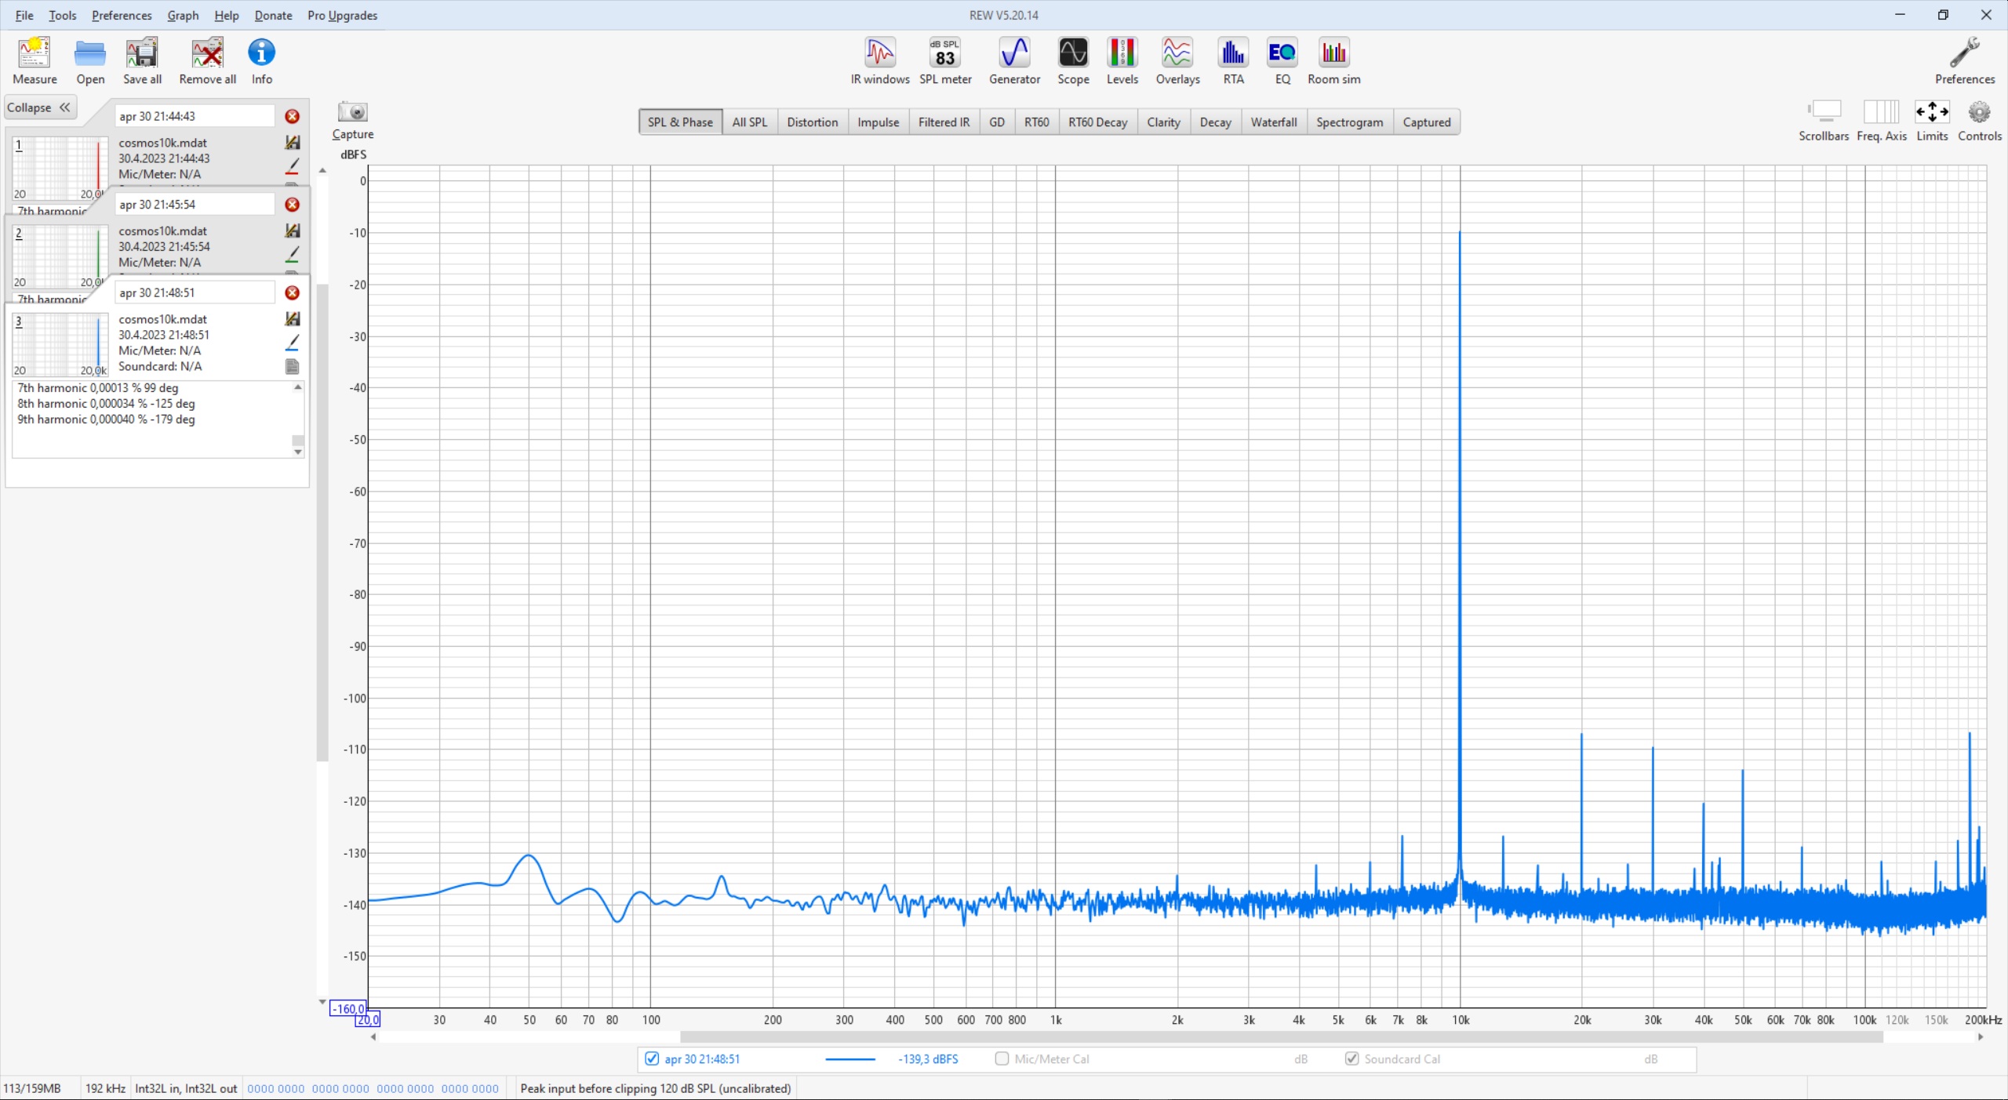Switch to the Spectrogram tab

(x=1349, y=122)
